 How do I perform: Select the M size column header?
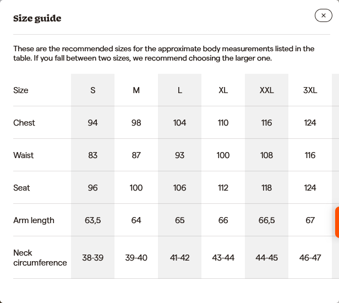click(136, 90)
